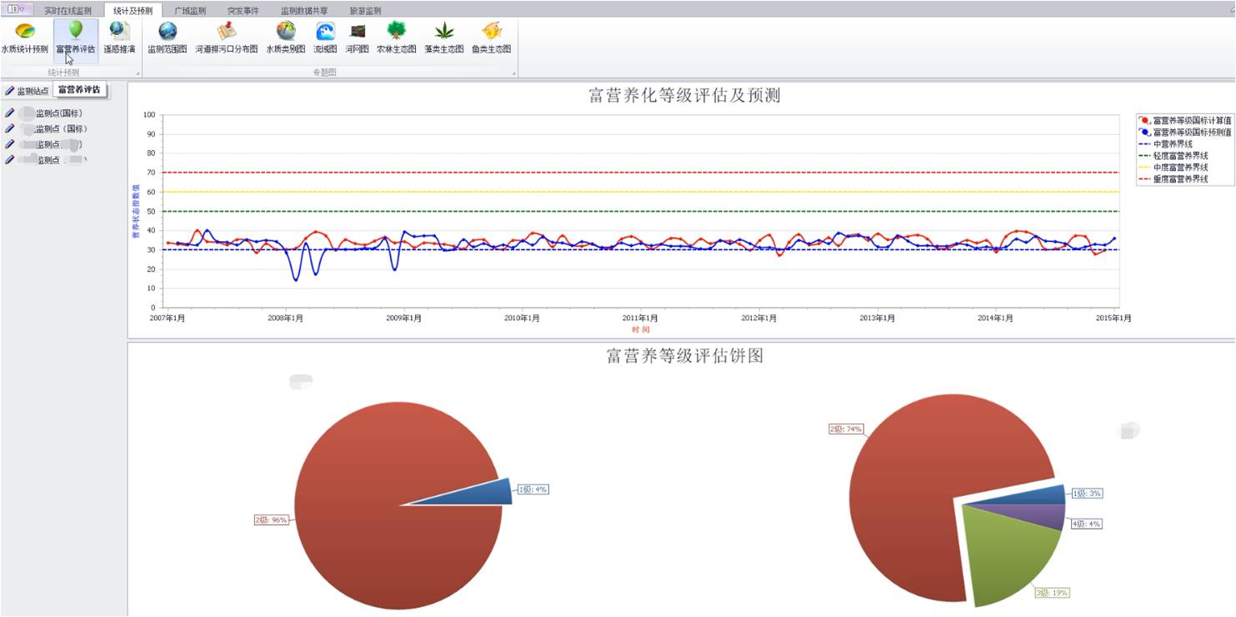Expand the 专题图 group launcher arrow
This screenshot has height=617, width=1236.
[514, 74]
